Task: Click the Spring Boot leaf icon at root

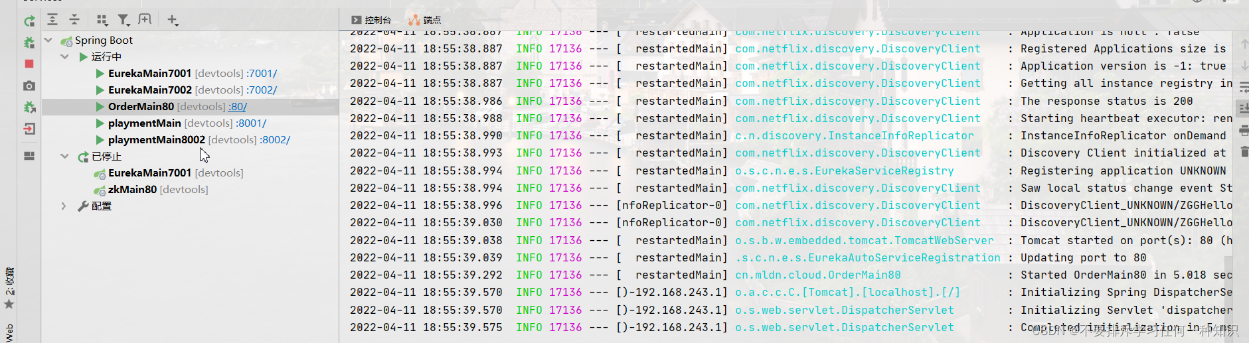Action: (66, 40)
